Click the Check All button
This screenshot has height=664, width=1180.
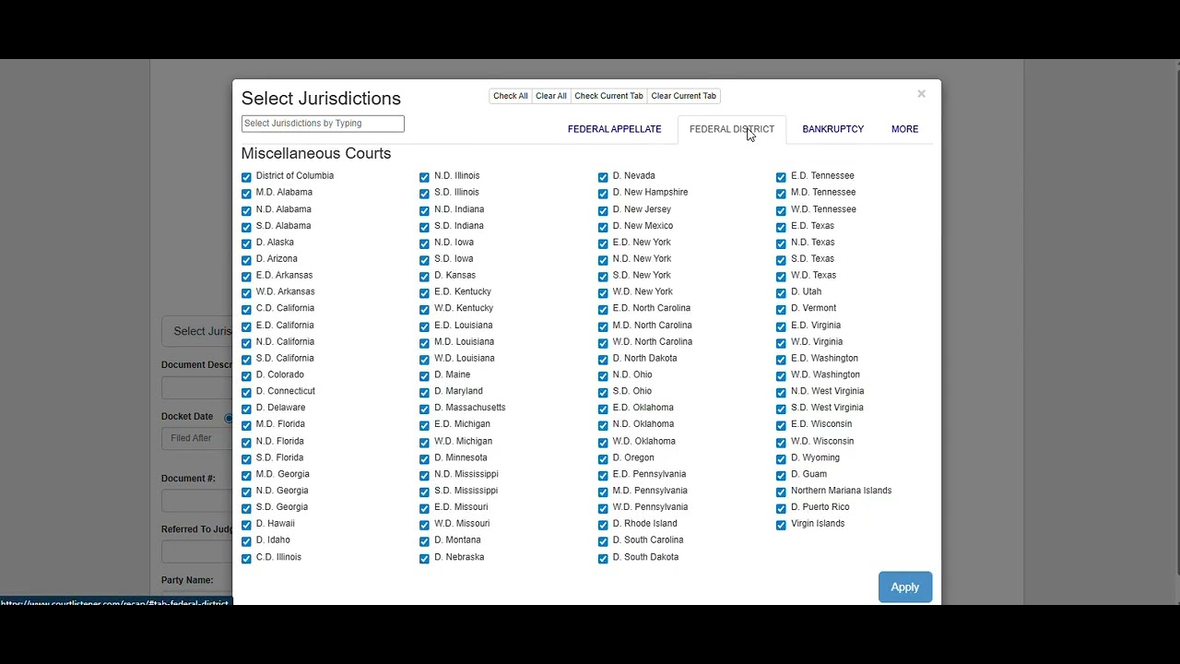[510, 96]
